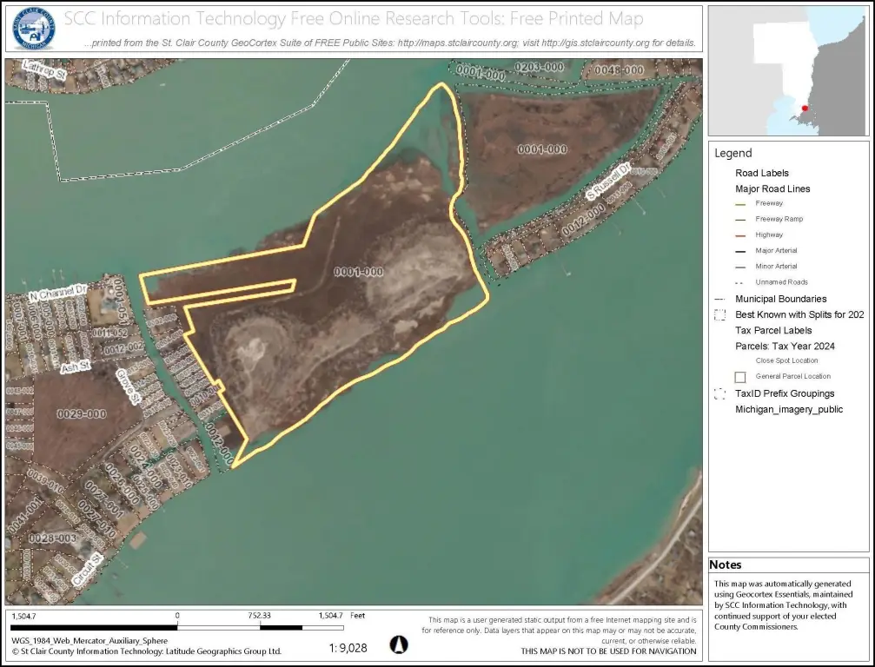Click the Unnamed Roads dotted symbol
Viewport: 875px width, 667px height.
coord(740,282)
